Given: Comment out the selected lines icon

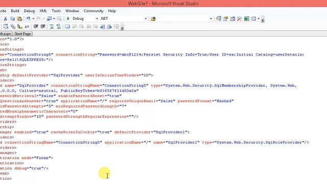Looking at the screenshot, I should pos(51,27).
